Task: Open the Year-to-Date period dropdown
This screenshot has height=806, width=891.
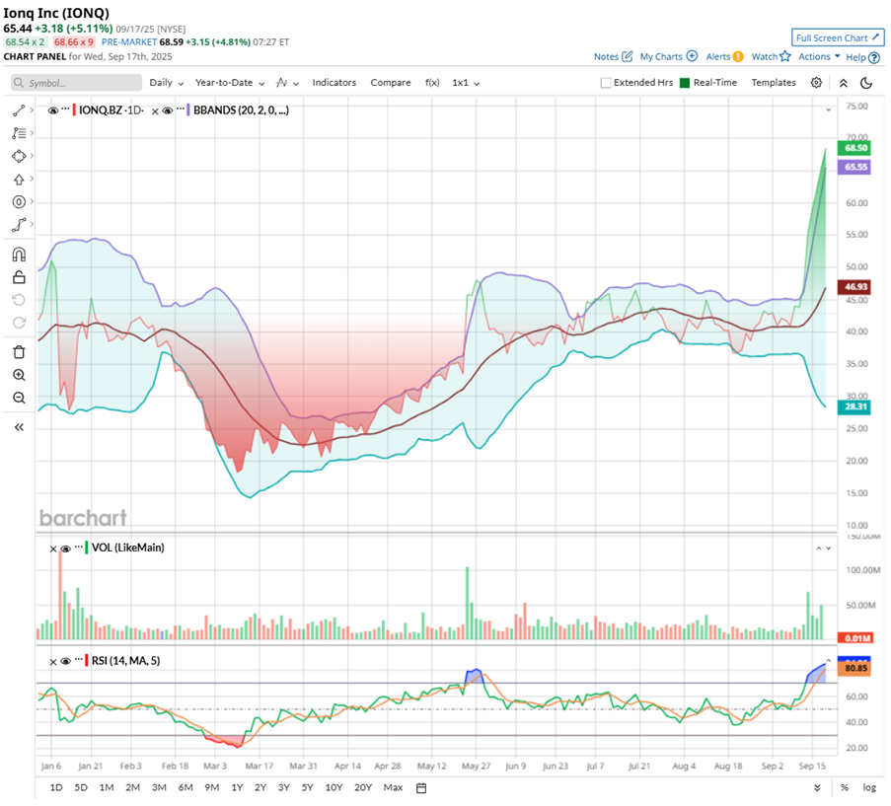Action: coord(230,83)
